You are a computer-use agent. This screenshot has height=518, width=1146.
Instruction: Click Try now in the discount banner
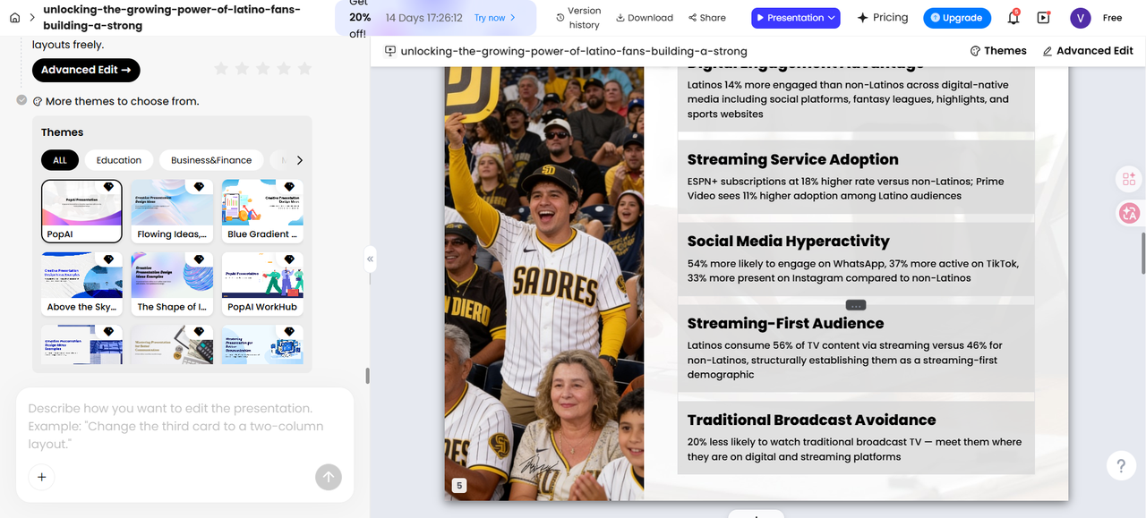click(494, 18)
